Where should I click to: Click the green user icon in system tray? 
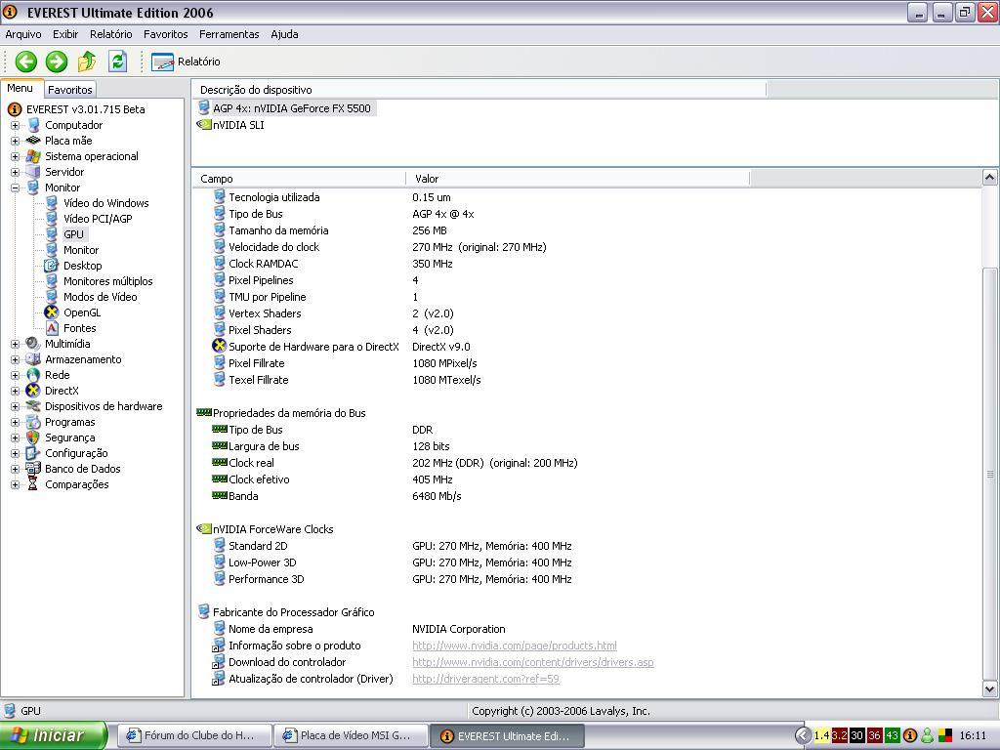(x=928, y=735)
